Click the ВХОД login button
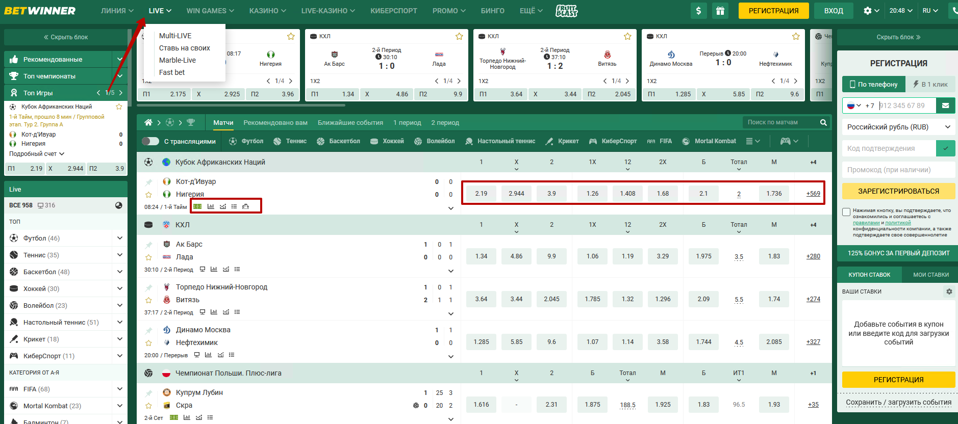Screen dimensions: 958x424 pos(834,11)
